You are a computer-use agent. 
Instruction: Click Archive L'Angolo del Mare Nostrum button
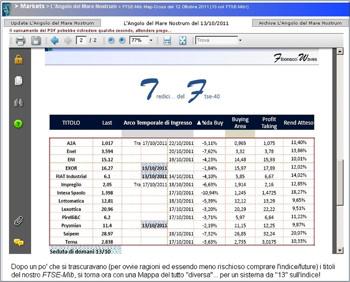[300, 23]
